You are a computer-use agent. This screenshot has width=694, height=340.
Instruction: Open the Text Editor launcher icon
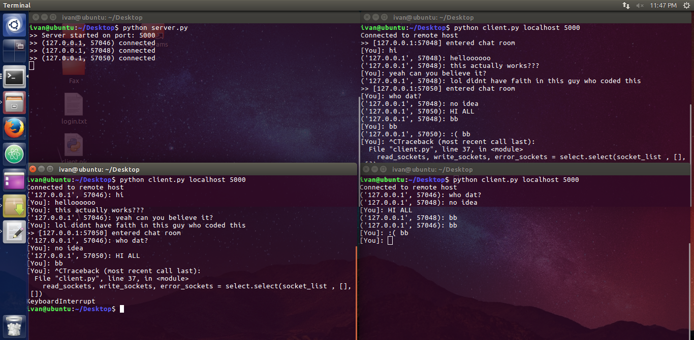click(14, 233)
